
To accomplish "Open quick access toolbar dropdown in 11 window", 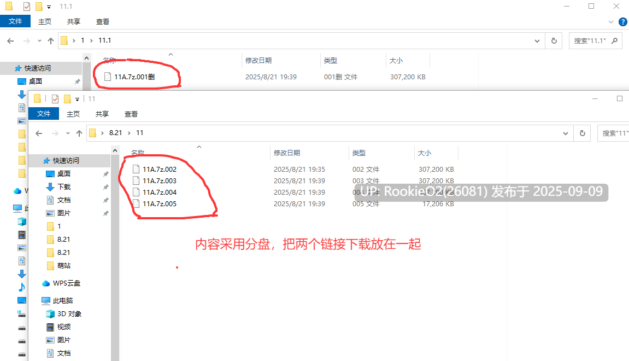I will (78, 99).
